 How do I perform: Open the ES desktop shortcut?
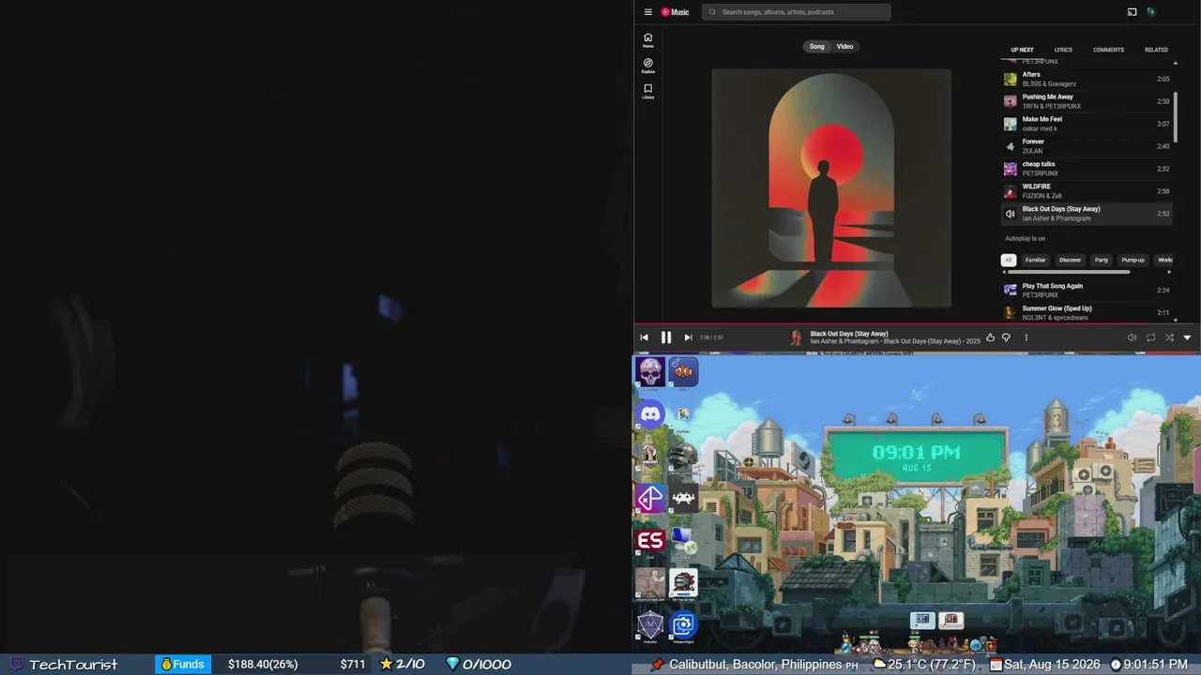650,541
